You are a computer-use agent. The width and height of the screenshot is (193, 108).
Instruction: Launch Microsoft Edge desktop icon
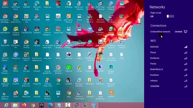tap(37, 5)
